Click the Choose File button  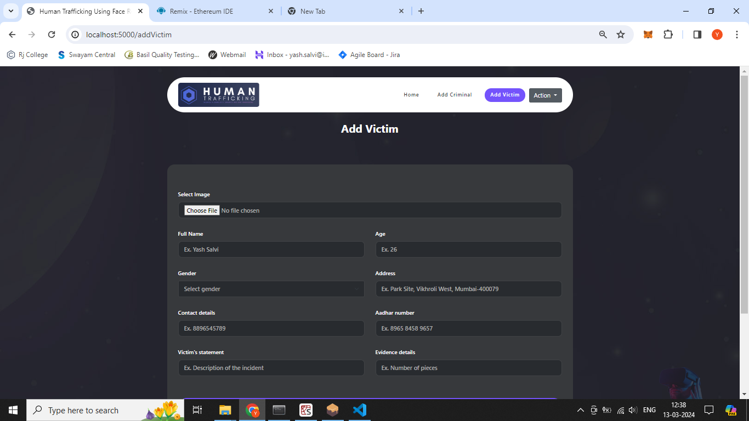[202, 210]
